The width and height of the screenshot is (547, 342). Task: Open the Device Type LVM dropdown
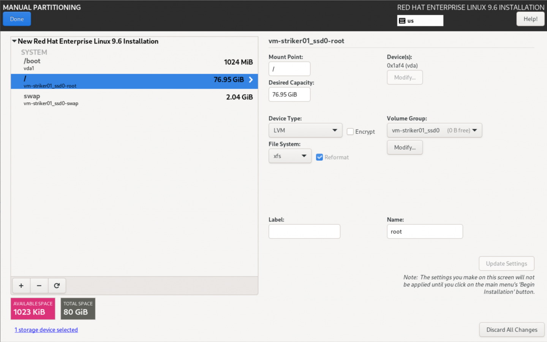(305, 130)
